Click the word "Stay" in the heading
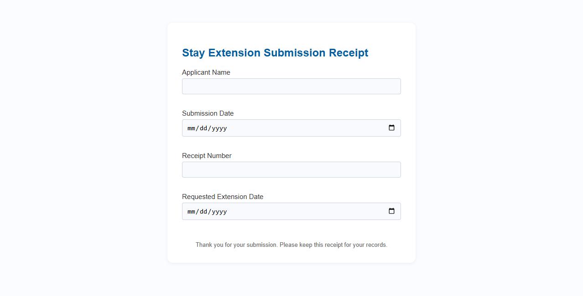The image size is (583, 296). [x=193, y=53]
